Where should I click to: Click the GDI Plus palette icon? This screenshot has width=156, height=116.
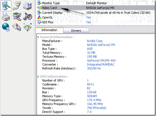pyautogui.click(x=39, y=22)
